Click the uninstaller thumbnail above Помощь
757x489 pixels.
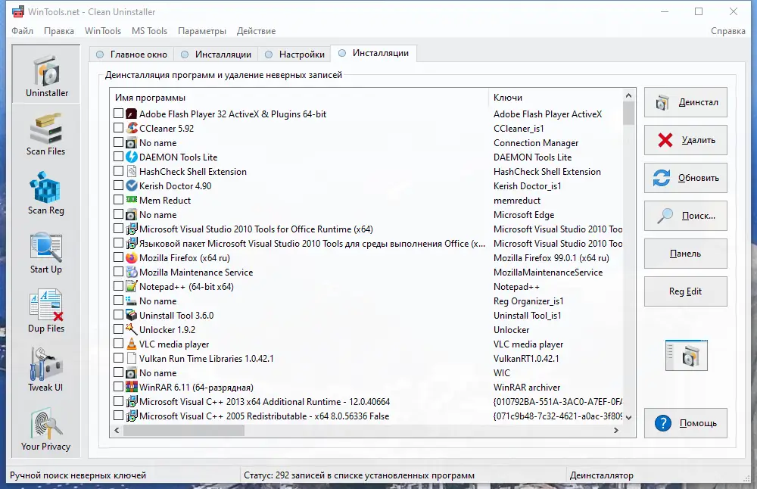pos(686,355)
